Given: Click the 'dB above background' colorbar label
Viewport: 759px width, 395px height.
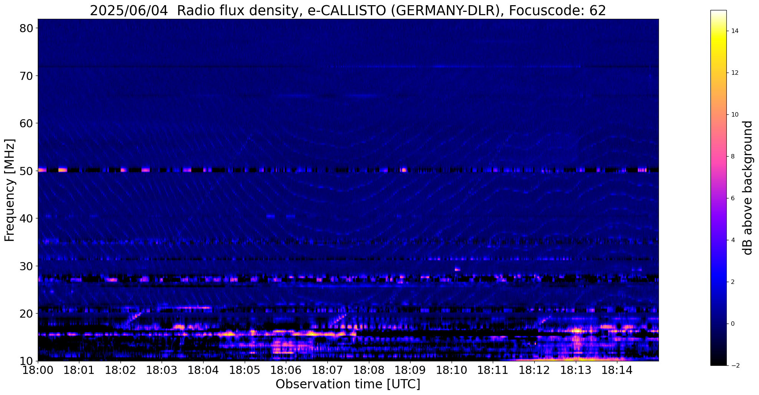Looking at the screenshot, I should [x=748, y=188].
